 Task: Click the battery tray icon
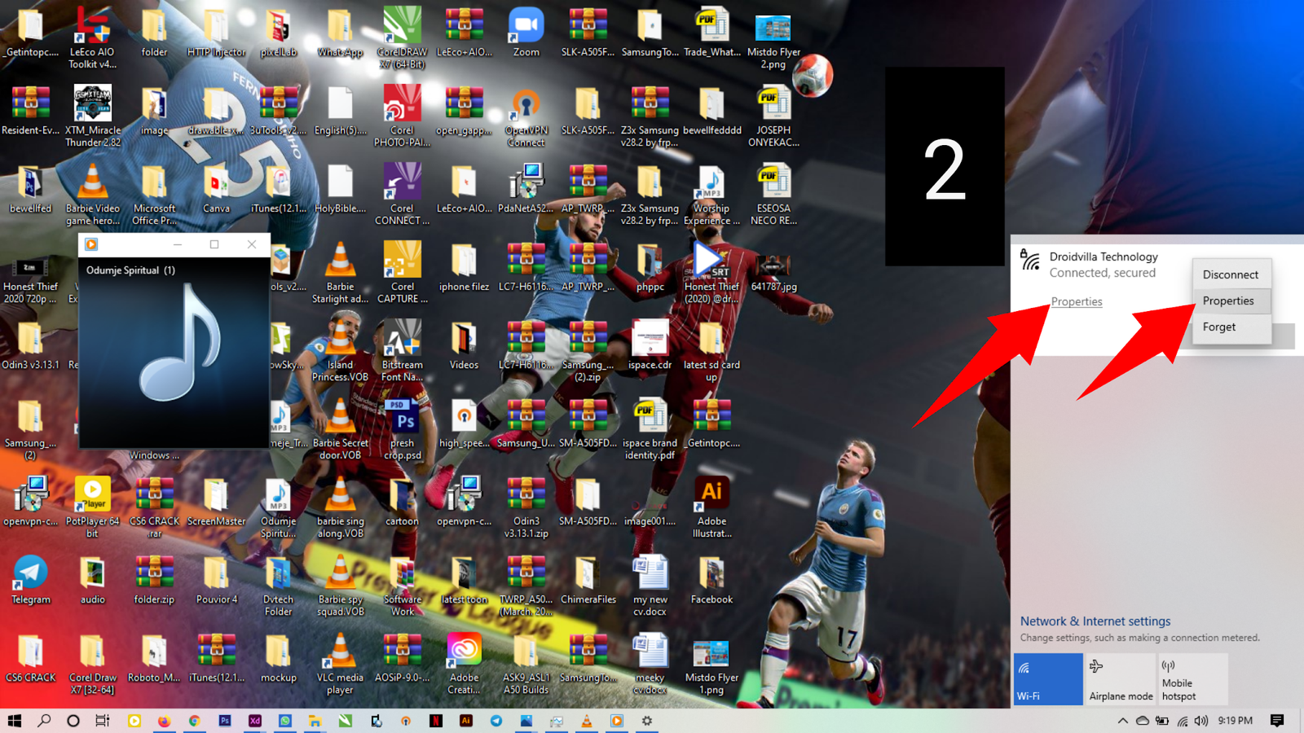[x=1162, y=721]
